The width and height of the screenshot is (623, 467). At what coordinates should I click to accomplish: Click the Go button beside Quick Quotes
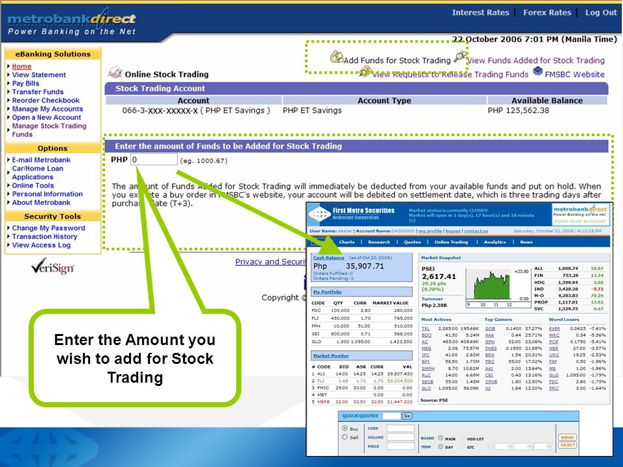point(406,416)
